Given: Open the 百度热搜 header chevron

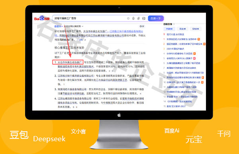Looking at the screenshot, I should [x=174, y=24].
